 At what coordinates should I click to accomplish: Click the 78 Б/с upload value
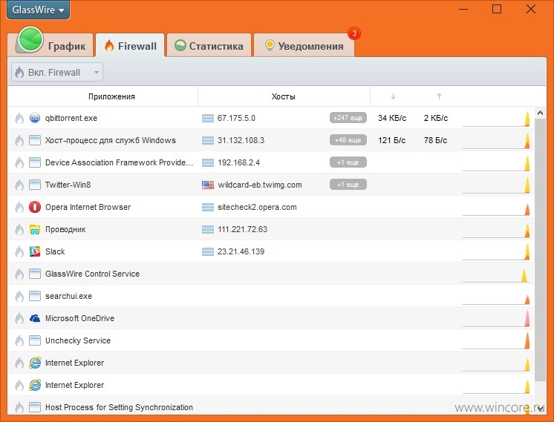(435, 140)
